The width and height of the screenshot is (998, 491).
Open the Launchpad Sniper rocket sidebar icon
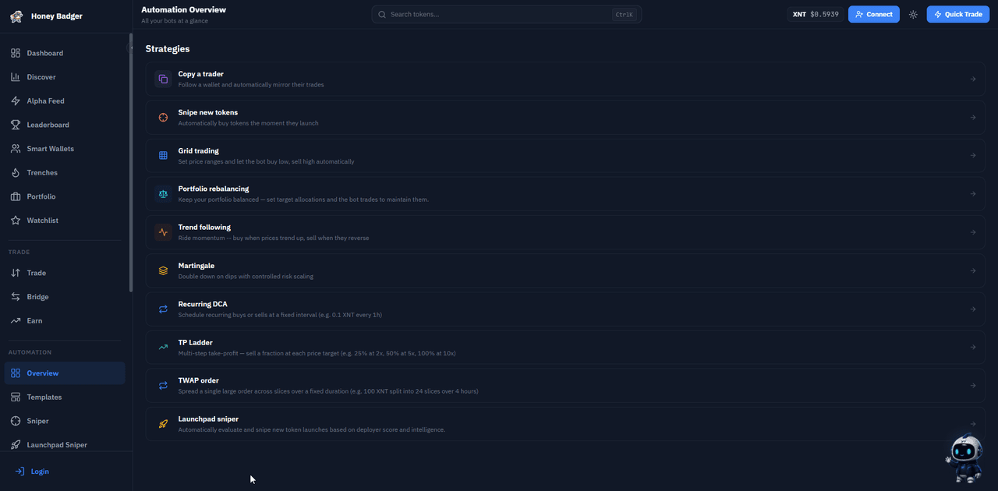[x=16, y=445]
